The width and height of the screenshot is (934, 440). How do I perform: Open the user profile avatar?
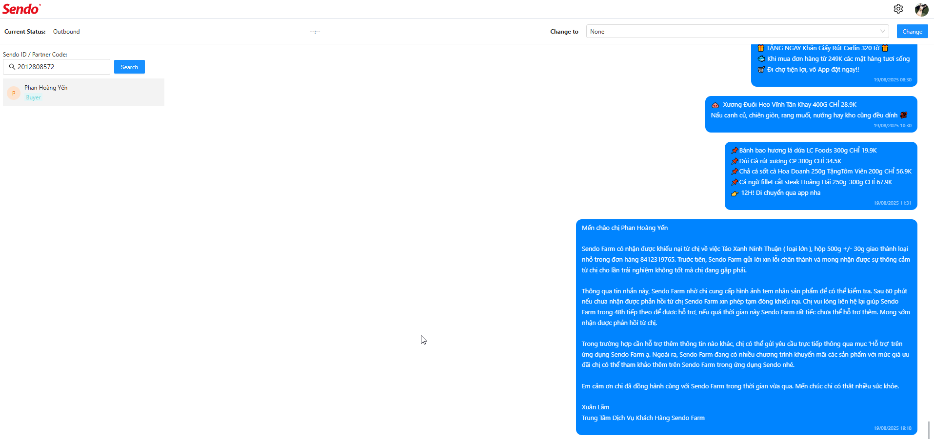[x=921, y=9]
